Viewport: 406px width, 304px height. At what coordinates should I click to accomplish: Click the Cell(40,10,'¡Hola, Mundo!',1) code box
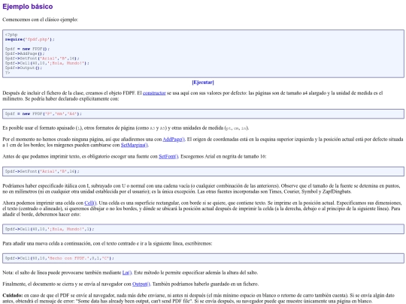[203, 229]
